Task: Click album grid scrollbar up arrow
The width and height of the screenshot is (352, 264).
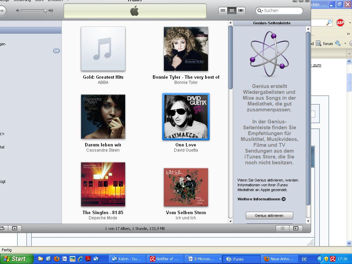Action: point(230,23)
